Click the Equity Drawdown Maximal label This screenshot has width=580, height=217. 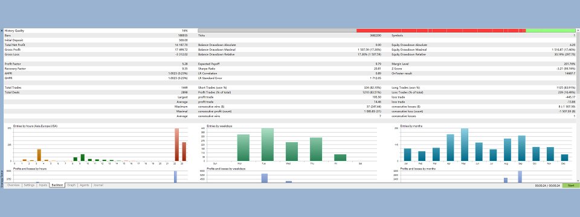click(409, 49)
